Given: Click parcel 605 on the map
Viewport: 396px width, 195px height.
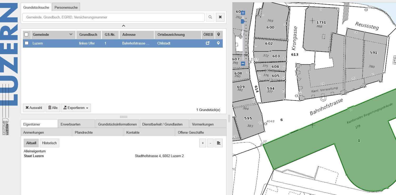Looking at the screenshot, I should [275, 76].
